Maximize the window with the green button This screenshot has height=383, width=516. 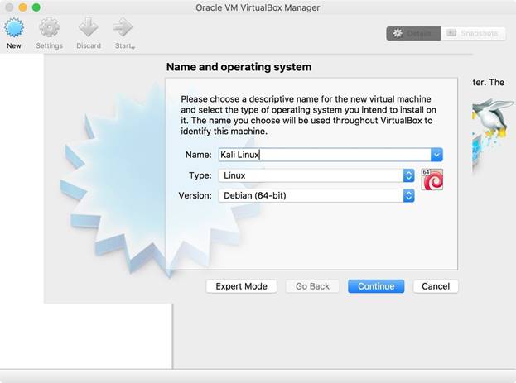click(x=36, y=7)
